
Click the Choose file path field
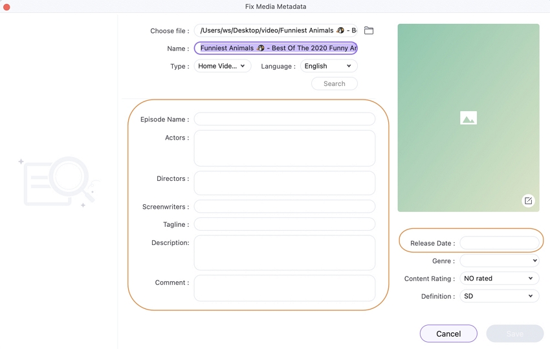point(276,30)
